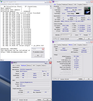Click the Multiplier value field
Screen dimensions: 93x101
[x=65, y=27]
